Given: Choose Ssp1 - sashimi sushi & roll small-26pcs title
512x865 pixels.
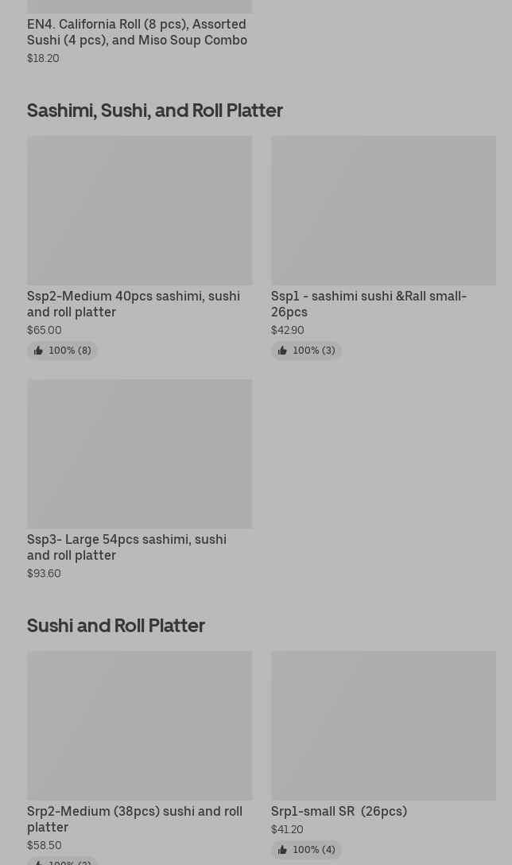Looking at the screenshot, I should click(x=369, y=304).
